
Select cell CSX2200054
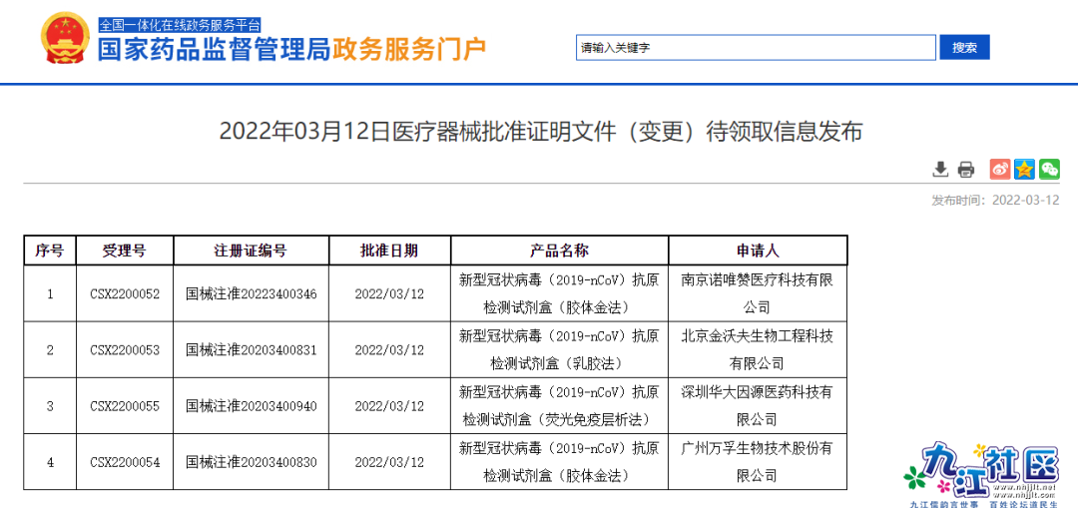pyautogui.click(x=125, y=462)
